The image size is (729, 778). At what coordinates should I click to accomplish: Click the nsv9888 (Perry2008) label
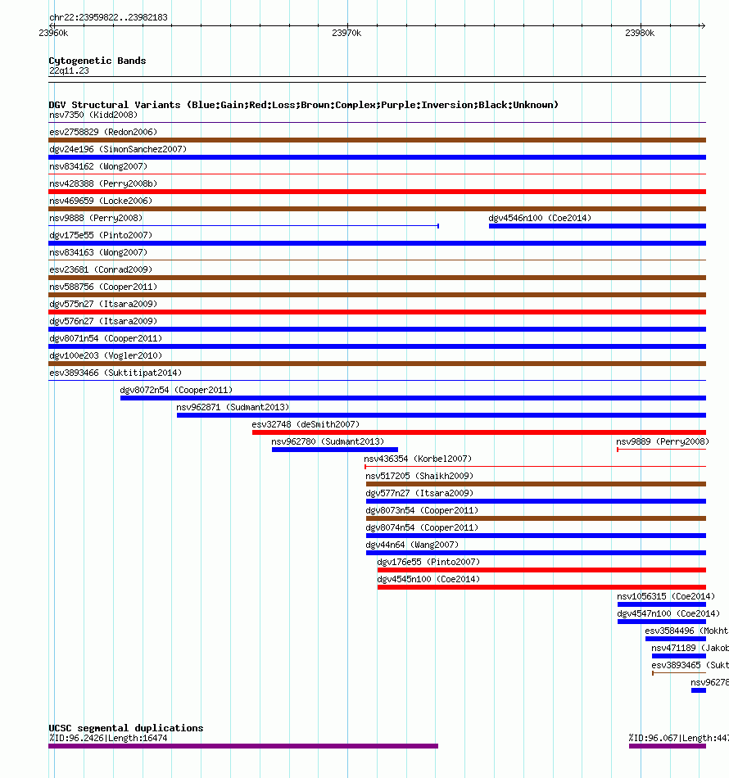(x=96, y=219)
